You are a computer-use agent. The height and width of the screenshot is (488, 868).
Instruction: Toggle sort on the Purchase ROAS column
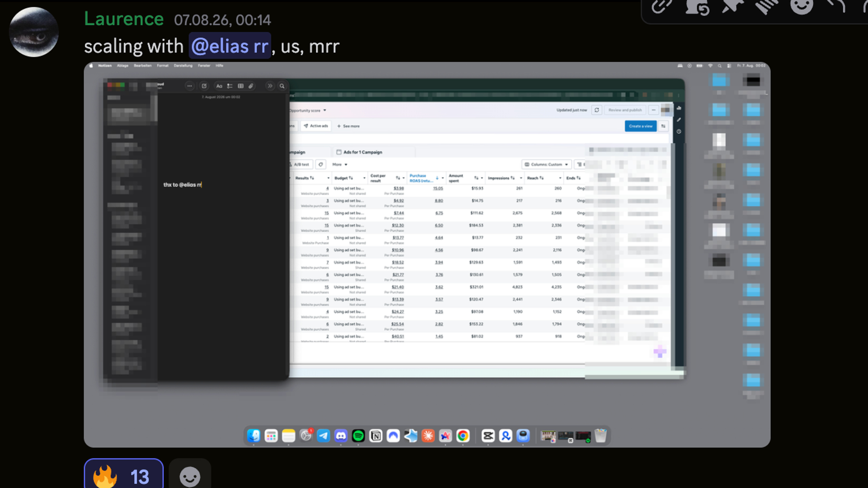coord(437,178)
